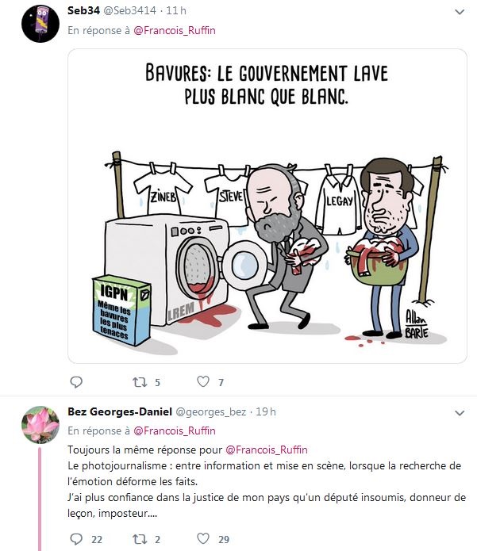Open the 19 h timestamp of Bez's tweet
Image resolution: width=477 pixels, height=551 pixels.
click(x=266, y=411)
